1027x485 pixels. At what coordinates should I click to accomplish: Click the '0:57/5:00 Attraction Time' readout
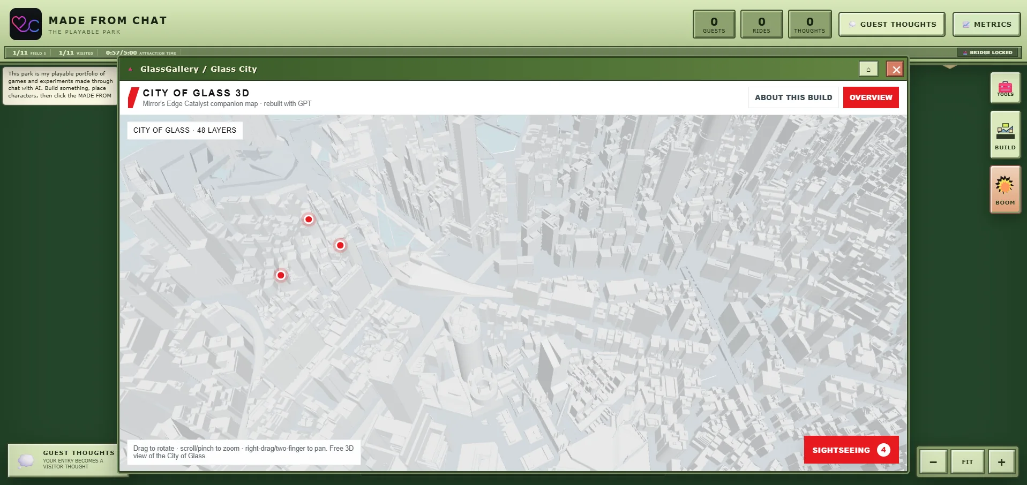[141, 53]
